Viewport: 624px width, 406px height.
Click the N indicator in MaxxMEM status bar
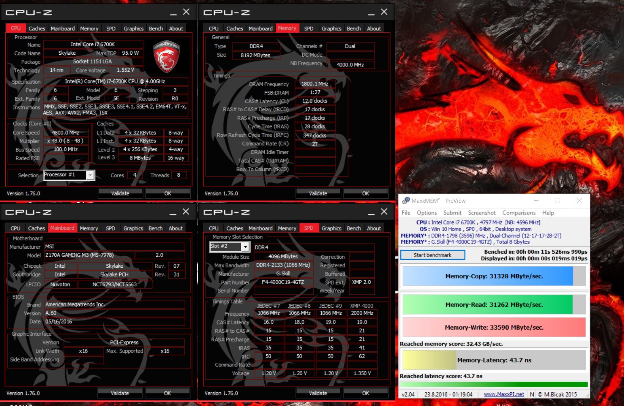point(532,394)
